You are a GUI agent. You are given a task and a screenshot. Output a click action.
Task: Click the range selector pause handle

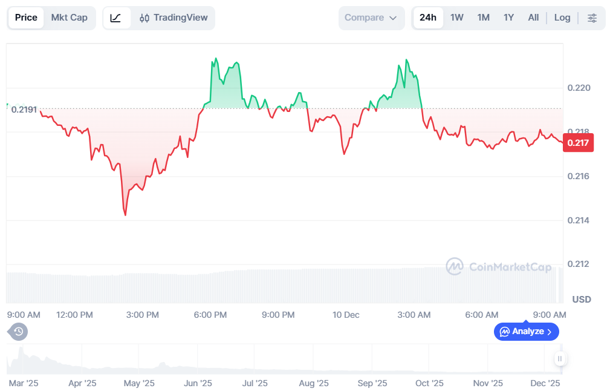point(560,359)
